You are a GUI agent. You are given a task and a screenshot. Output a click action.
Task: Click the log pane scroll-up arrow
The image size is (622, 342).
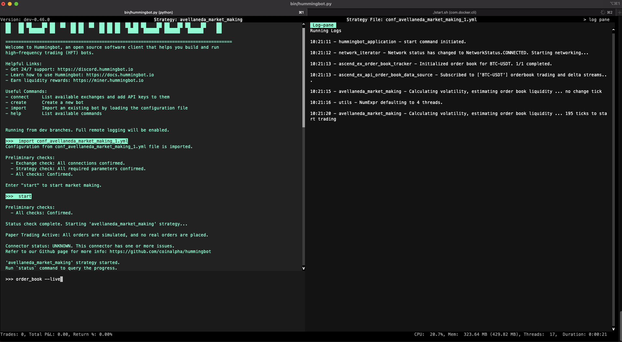pyautogui.click(x=613, y=30)
